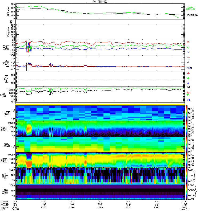This screenshot has width=200, height=213.
Task: Select the FBK scm1 [Hz] axis label
Action: pos(5,192)
